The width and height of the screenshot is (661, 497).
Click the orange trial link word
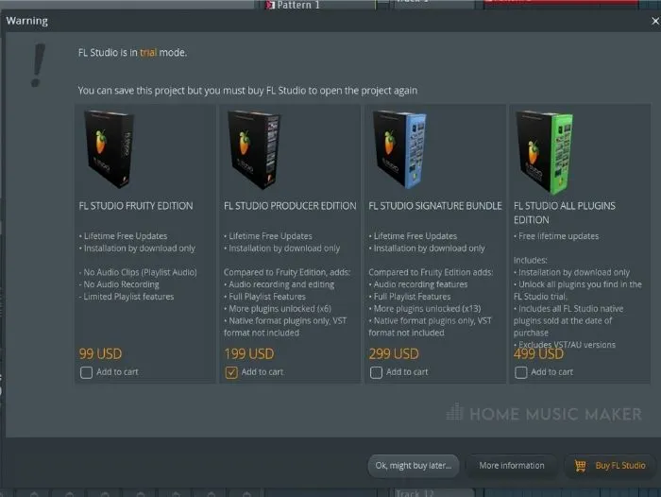148,53
